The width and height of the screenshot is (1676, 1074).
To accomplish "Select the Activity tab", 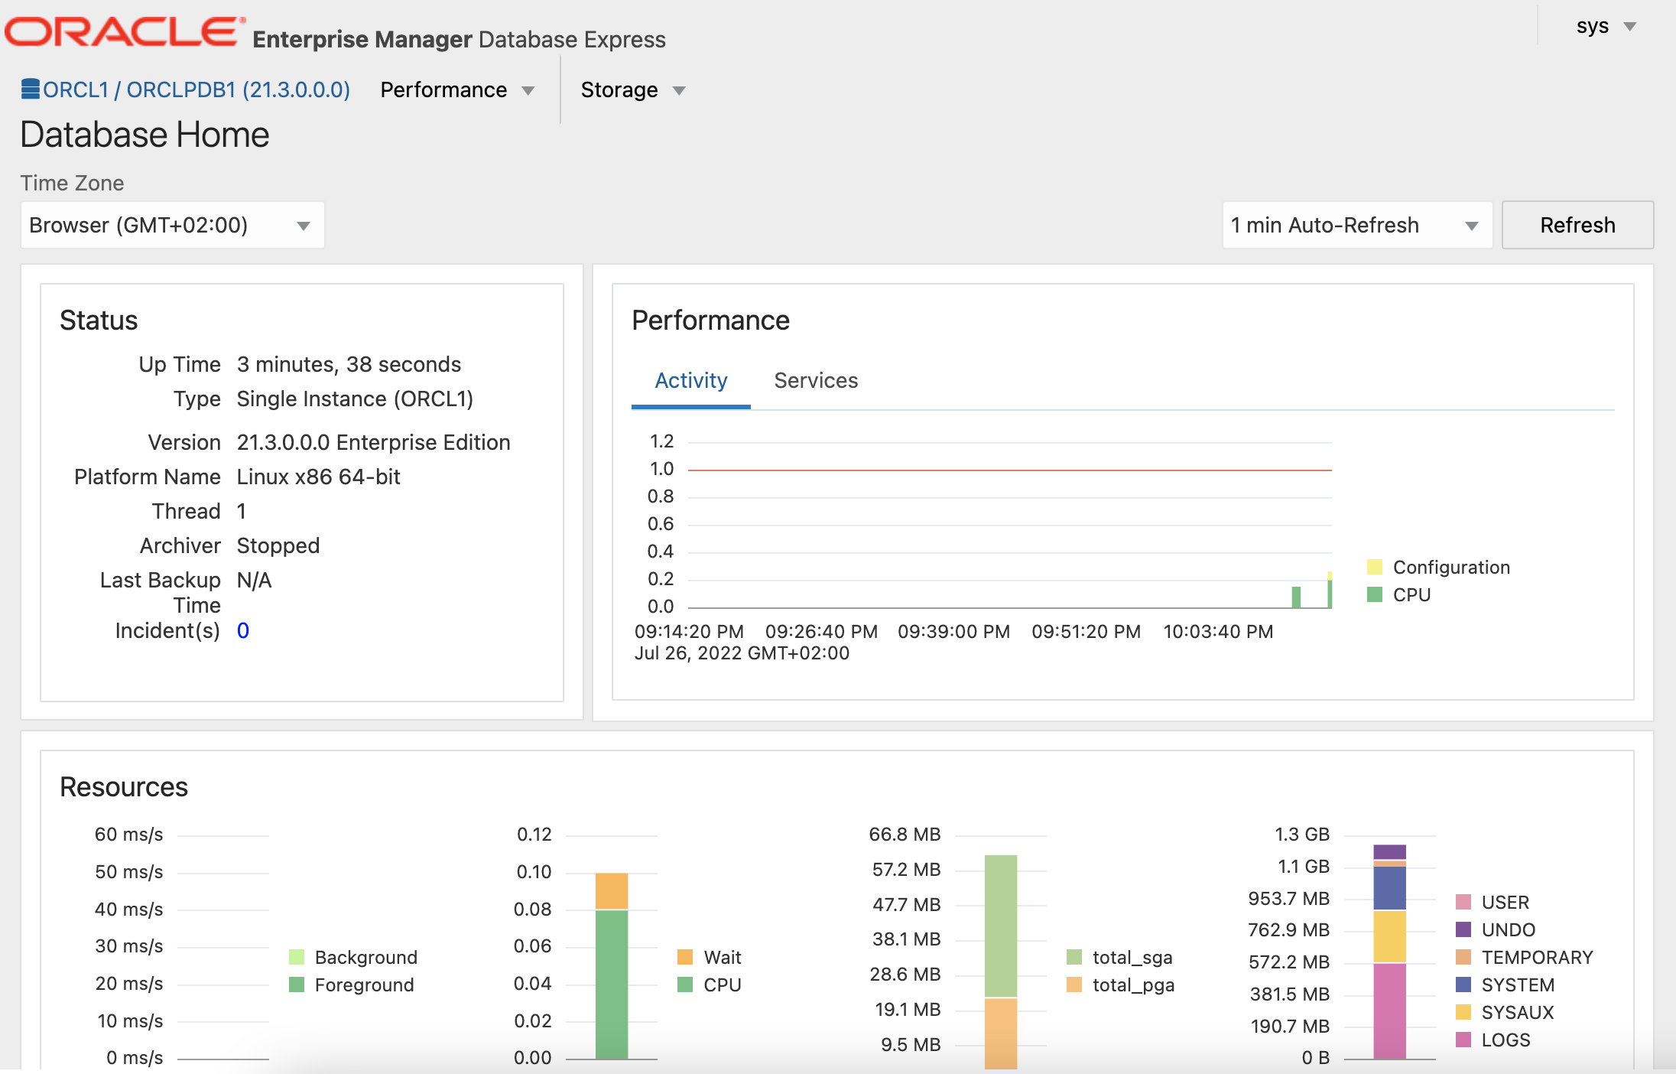I will (690, 380).
